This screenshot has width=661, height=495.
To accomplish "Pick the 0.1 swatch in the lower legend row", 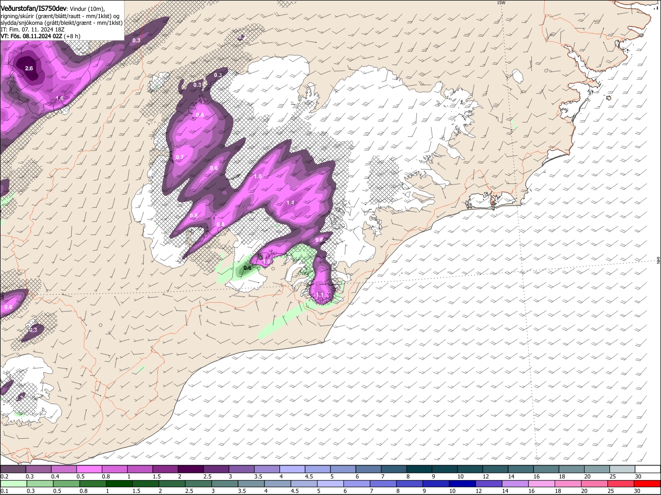I will point(13,484).
